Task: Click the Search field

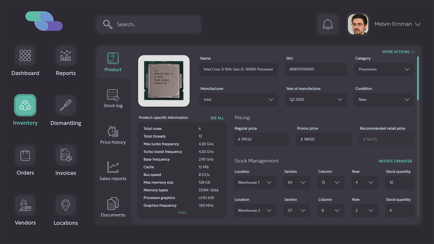Action: [149, 24]
